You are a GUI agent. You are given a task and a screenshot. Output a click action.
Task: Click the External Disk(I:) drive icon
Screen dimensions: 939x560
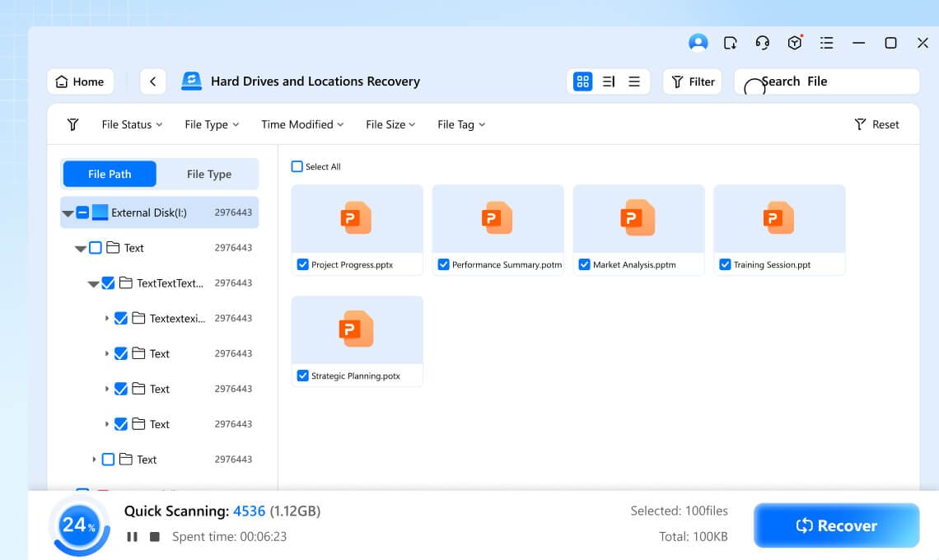[x=100, y=212]
